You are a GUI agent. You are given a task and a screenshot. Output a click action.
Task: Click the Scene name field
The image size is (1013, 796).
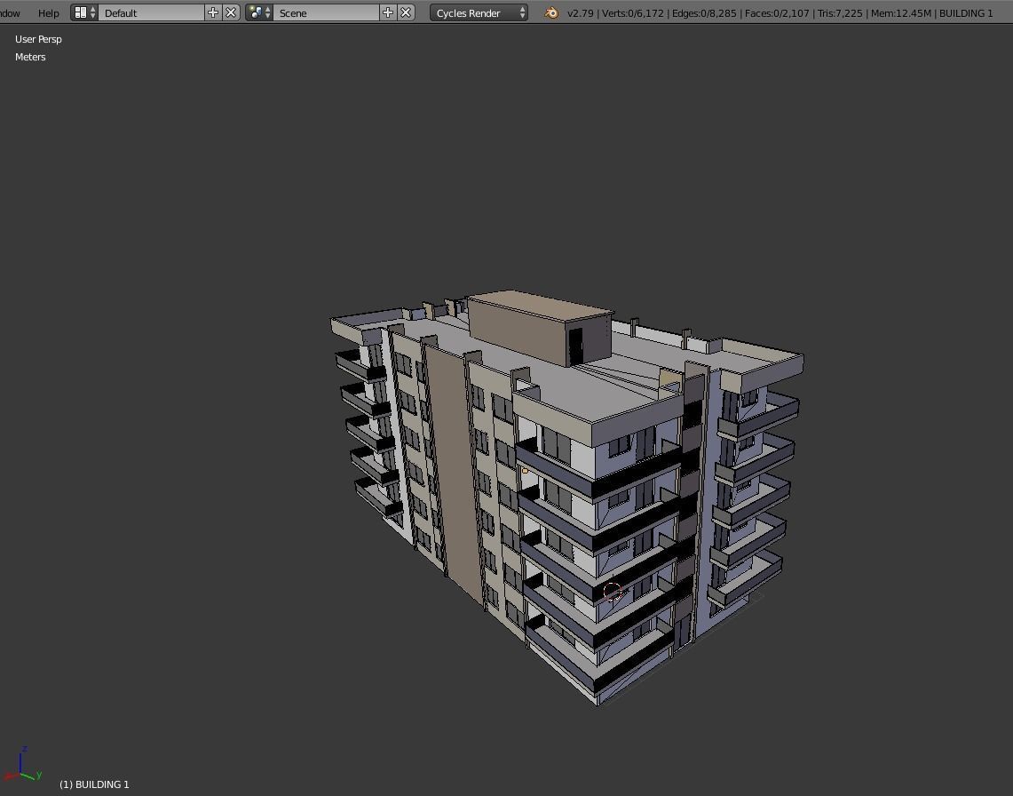pos(326,12)
